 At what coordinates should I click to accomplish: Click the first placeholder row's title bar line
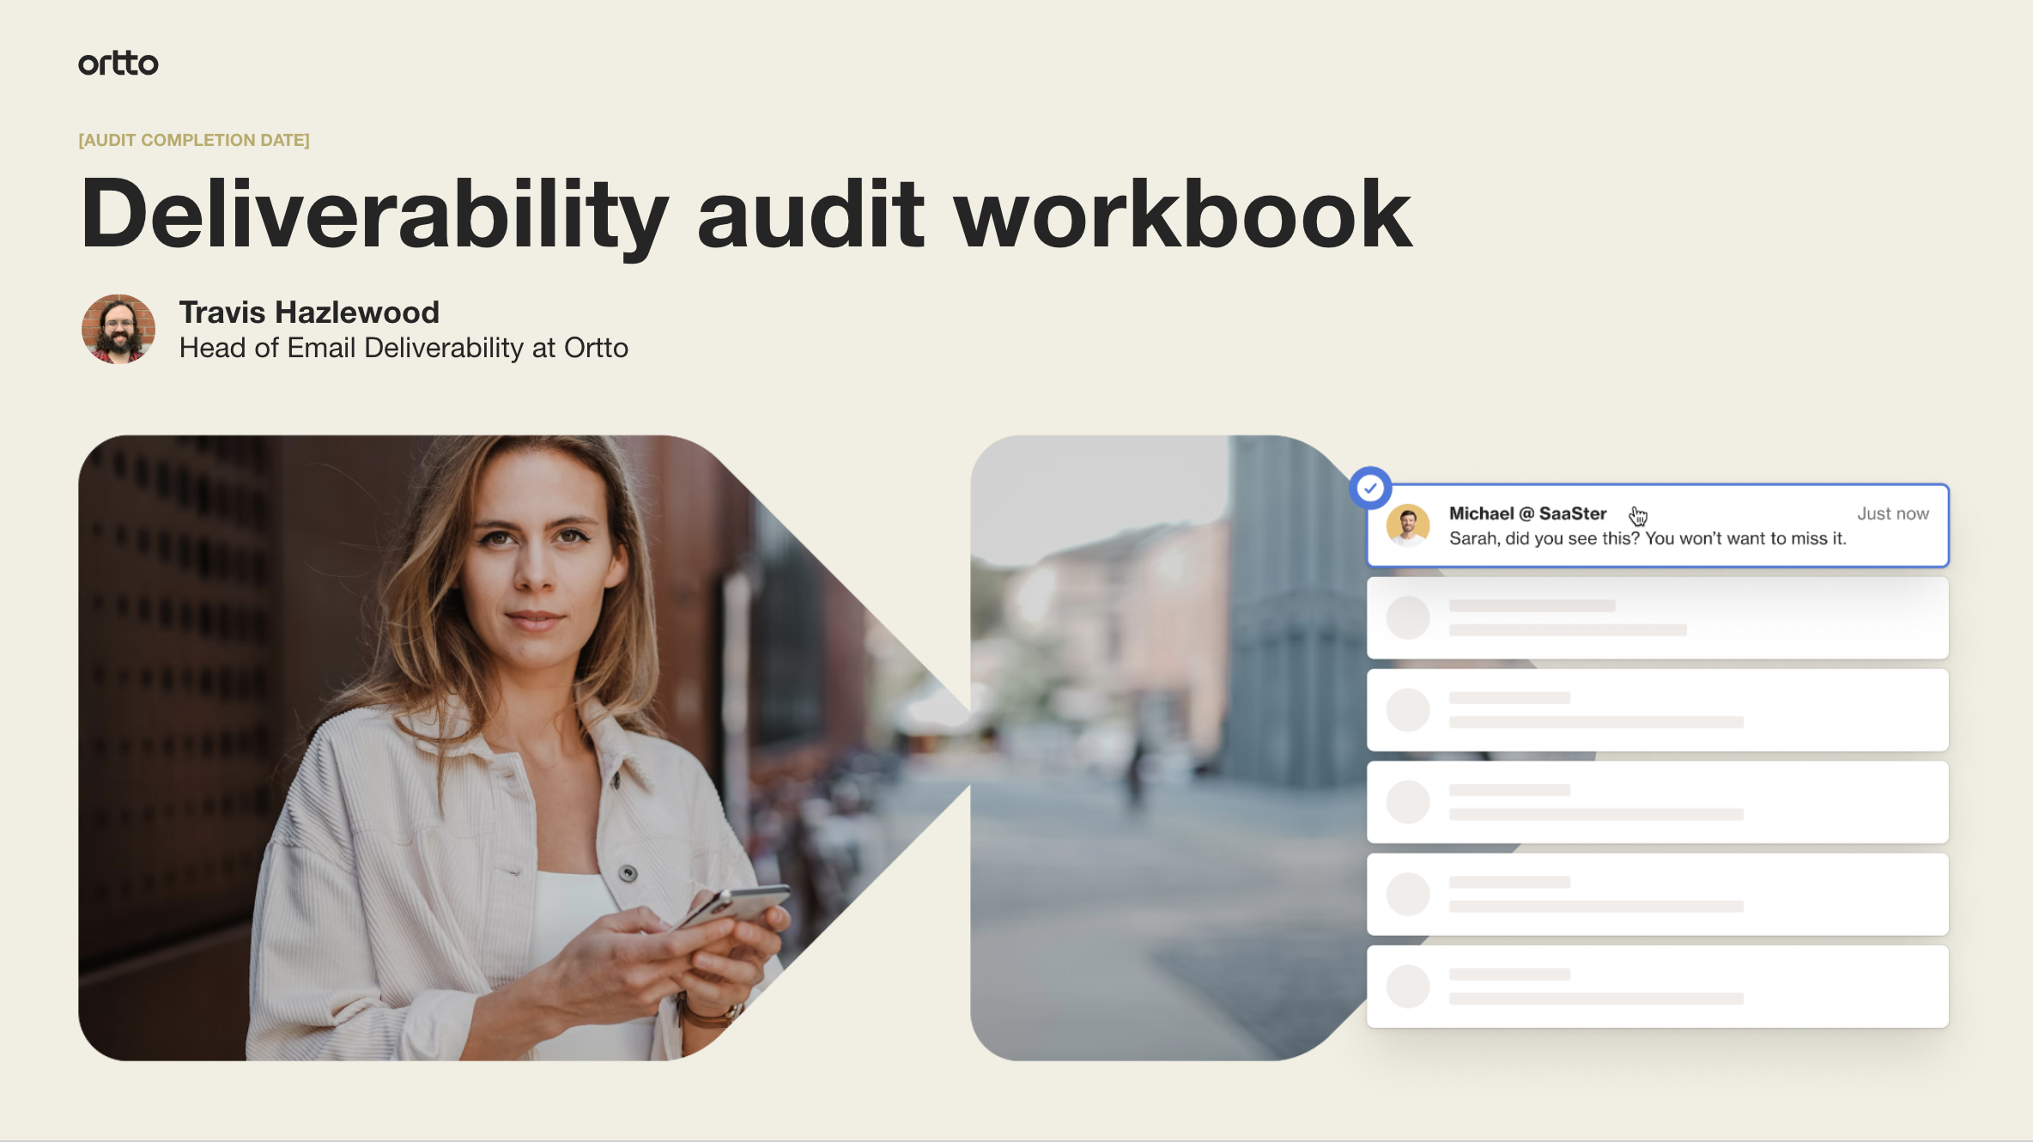(x=1532, y=606)
